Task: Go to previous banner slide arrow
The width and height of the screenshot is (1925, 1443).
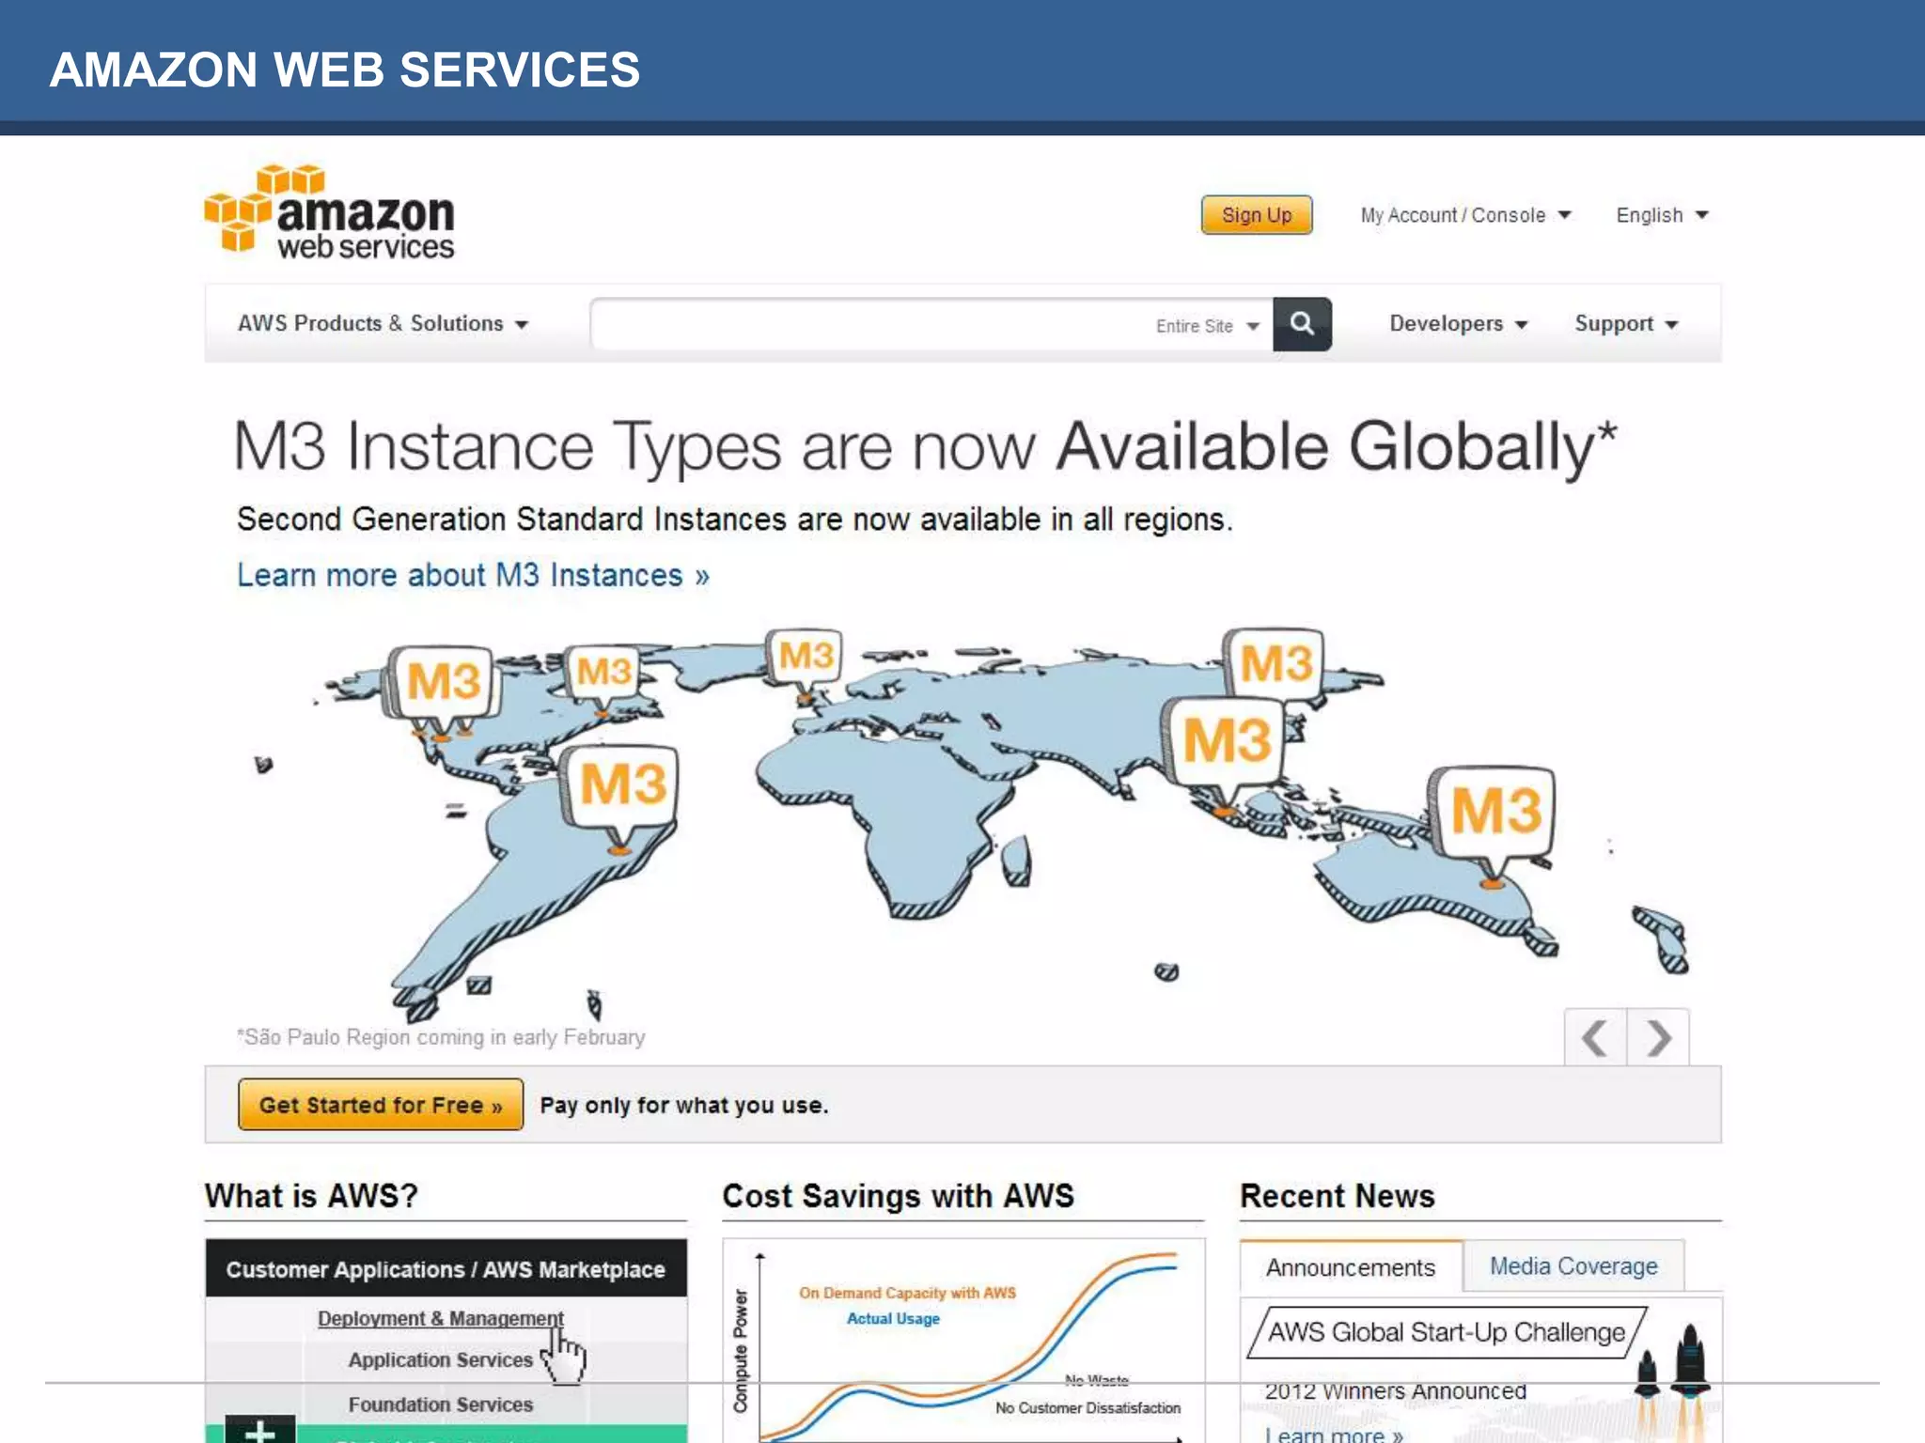Action: [x=1595, y=1038]
